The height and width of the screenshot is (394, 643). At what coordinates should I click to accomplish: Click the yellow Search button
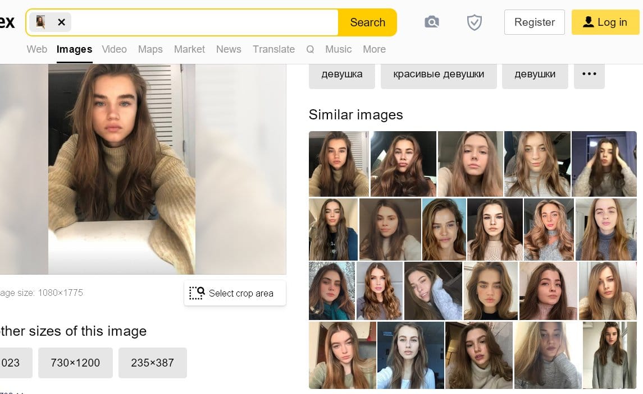pos(367,22)
